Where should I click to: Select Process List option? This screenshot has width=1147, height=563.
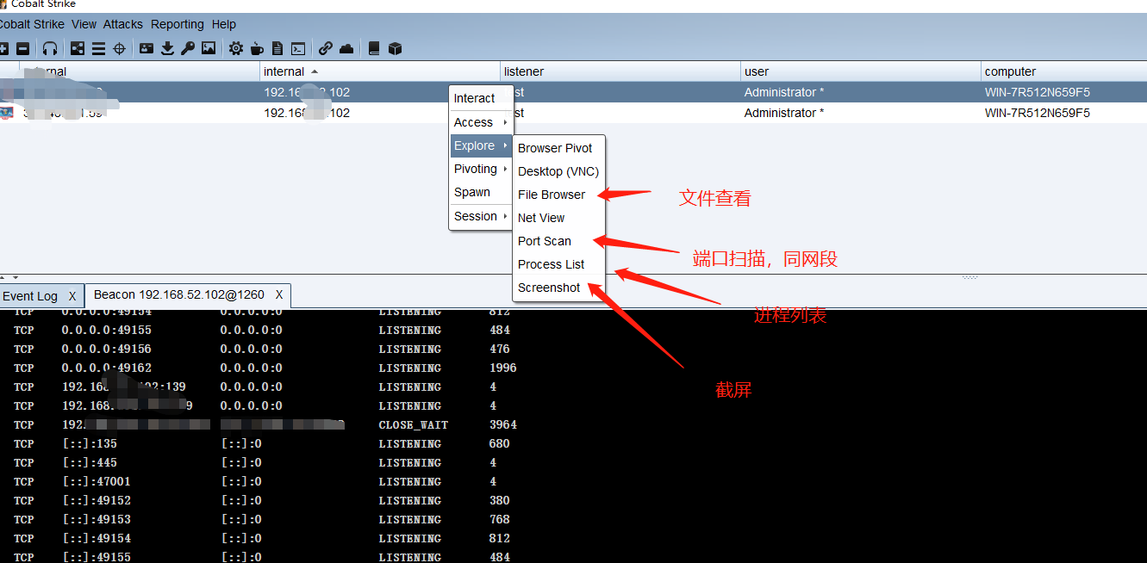(558, 264)
